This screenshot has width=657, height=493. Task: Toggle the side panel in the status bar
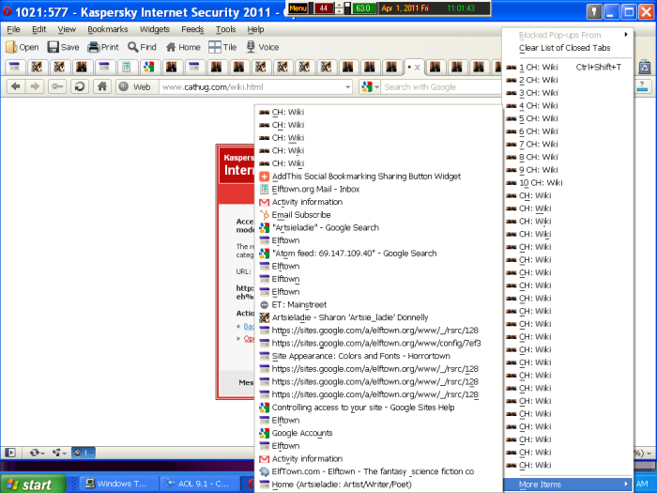point(10,453)
